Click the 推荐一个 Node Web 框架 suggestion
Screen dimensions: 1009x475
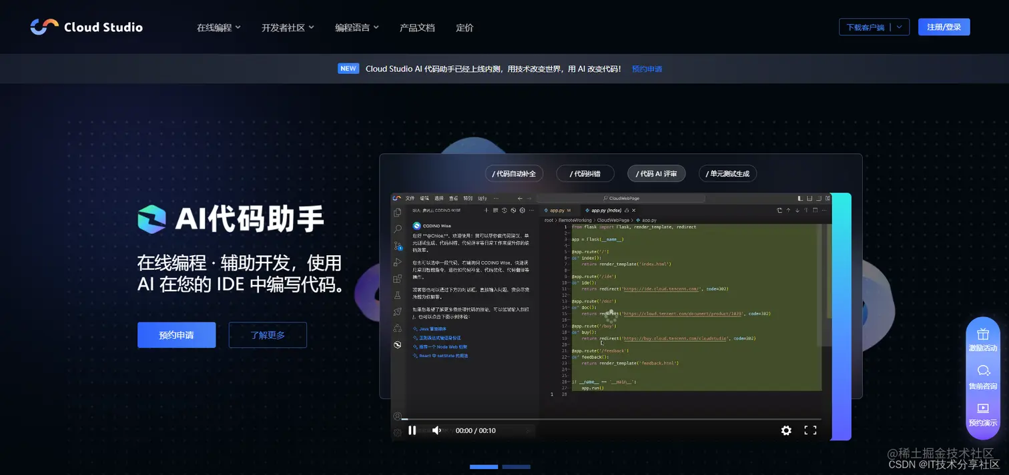pyautogui.click(x=440, y=346)
